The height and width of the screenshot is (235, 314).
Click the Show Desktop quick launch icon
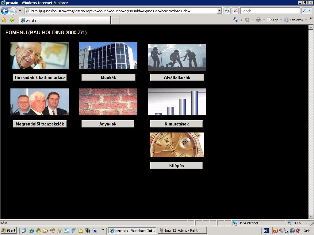coord(24,231)
